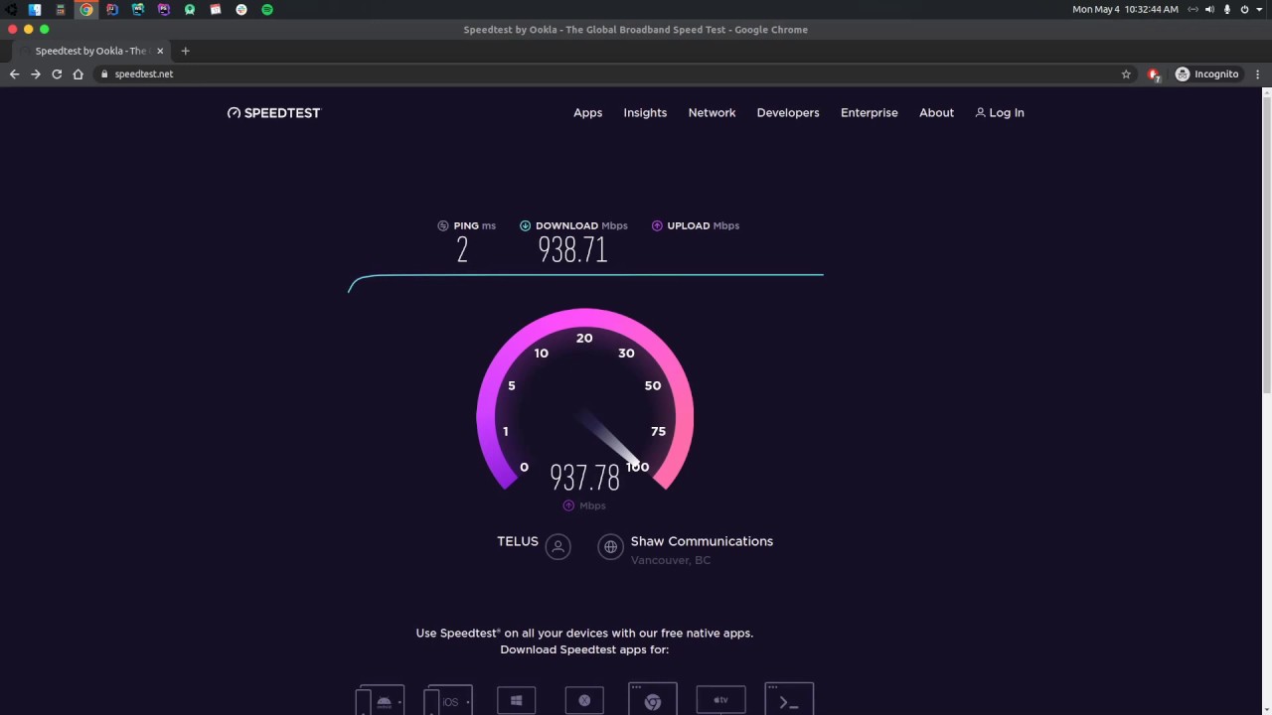Reload the page
Viewport: 1272px width, 715px height.
57,74
